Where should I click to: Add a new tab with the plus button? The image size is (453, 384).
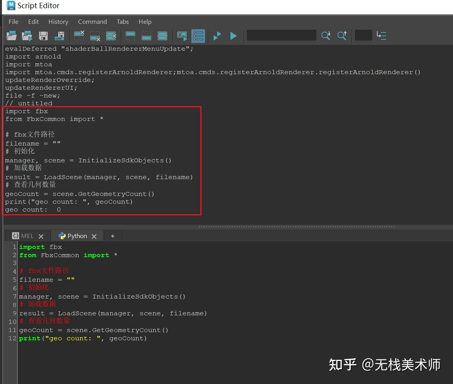(x=113, y=236)
